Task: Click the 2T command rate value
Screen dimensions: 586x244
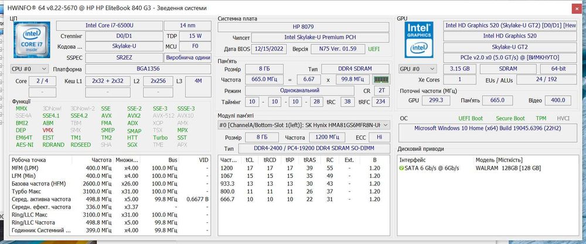Action: [x=381, y=91]
